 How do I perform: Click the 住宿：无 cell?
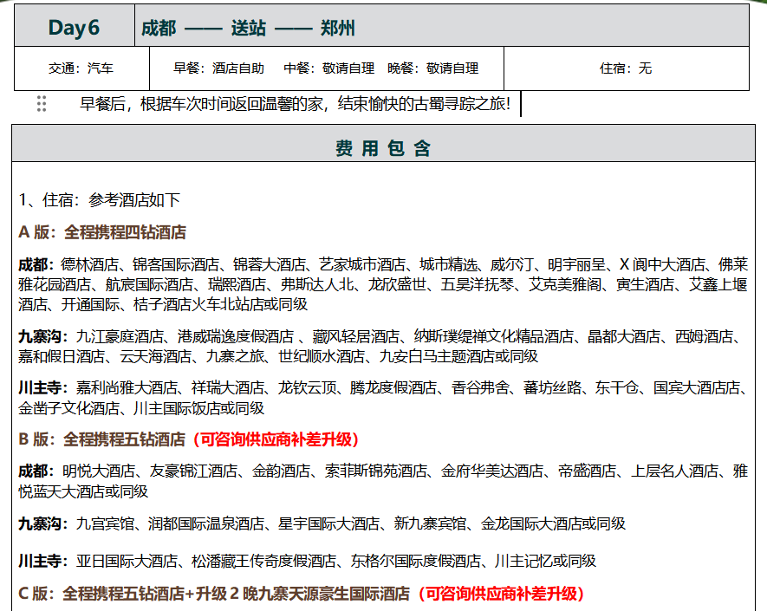point(626,68)
